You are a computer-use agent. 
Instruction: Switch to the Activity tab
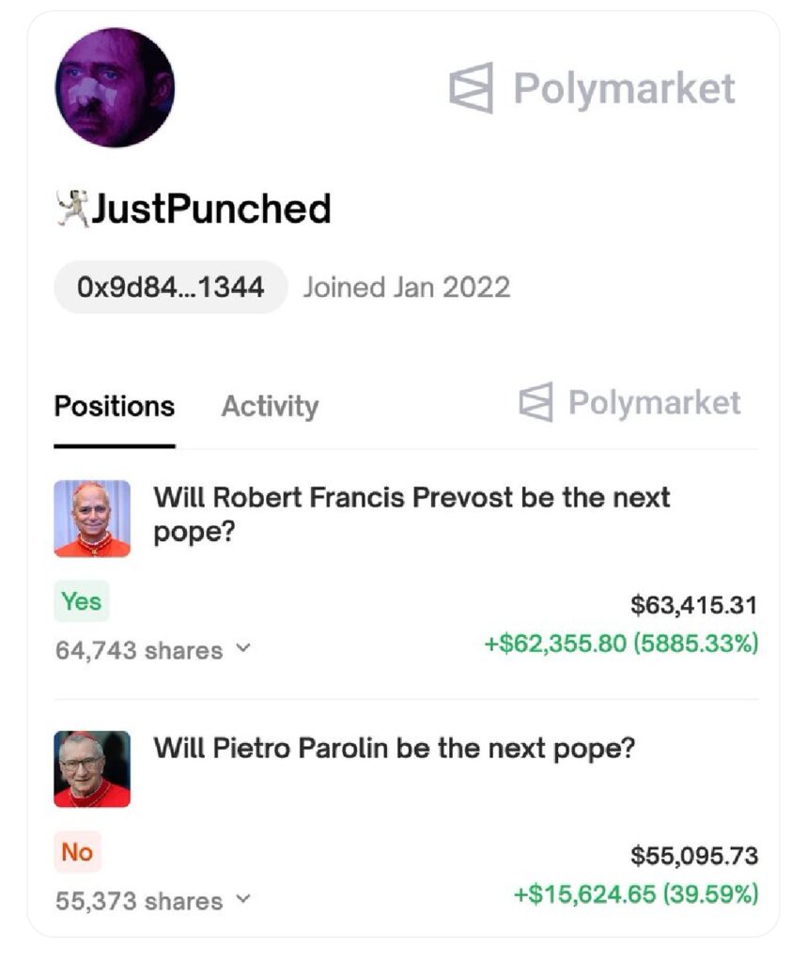click(270, 407)
